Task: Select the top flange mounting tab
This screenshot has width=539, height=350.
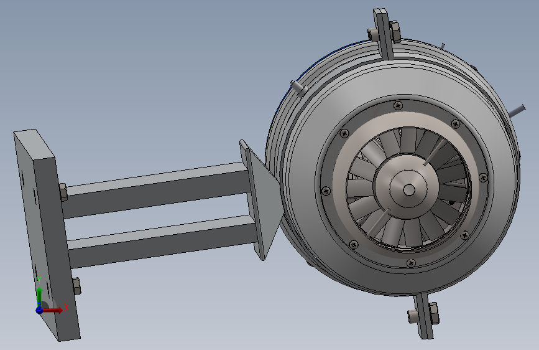Action: click(x=384, y=34)
